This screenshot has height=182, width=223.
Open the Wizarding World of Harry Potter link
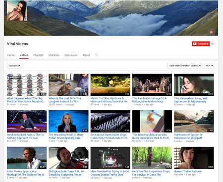(x=66, y=136)
